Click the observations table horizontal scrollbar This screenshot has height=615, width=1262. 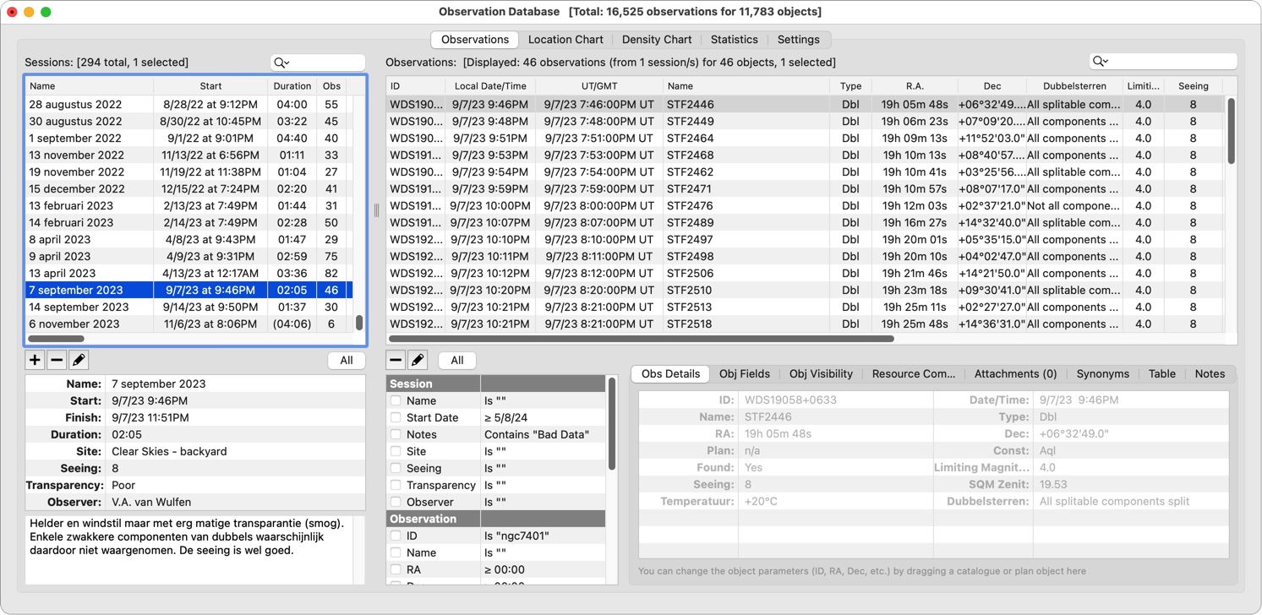click(x=641, y=339)
